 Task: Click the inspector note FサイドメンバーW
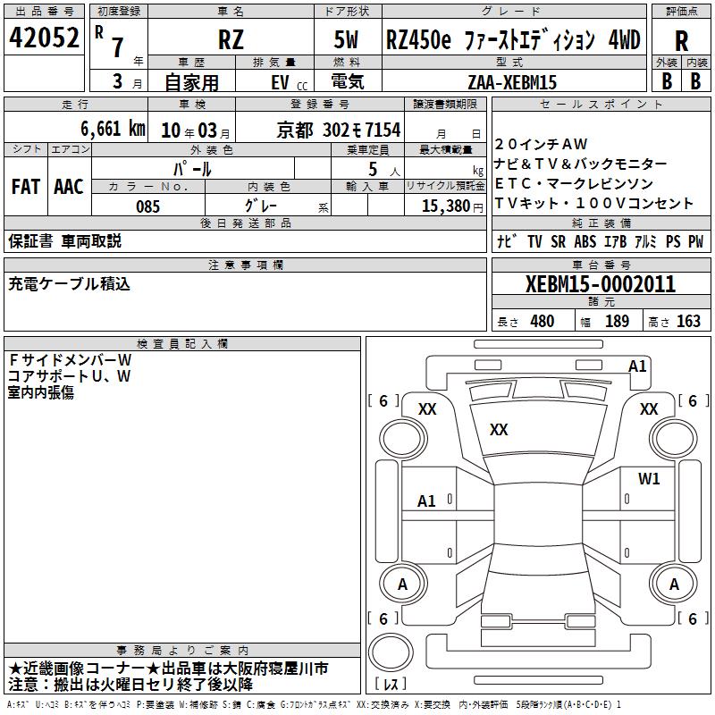click(x=70, y=360)
